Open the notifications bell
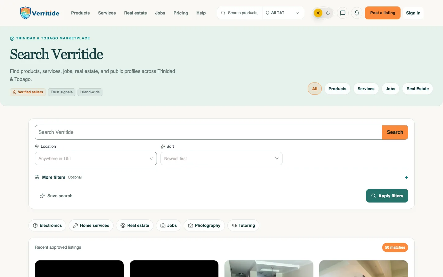The height and width of the screenshot is (277, 443). 357,13
